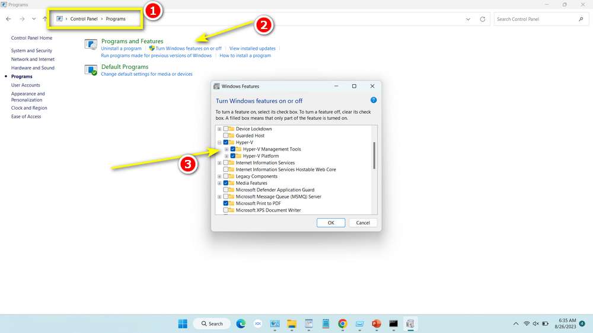Viewport: 593px width, 333px height.
Task: Click Turn Windows features on or off
Action: point(189,49)
